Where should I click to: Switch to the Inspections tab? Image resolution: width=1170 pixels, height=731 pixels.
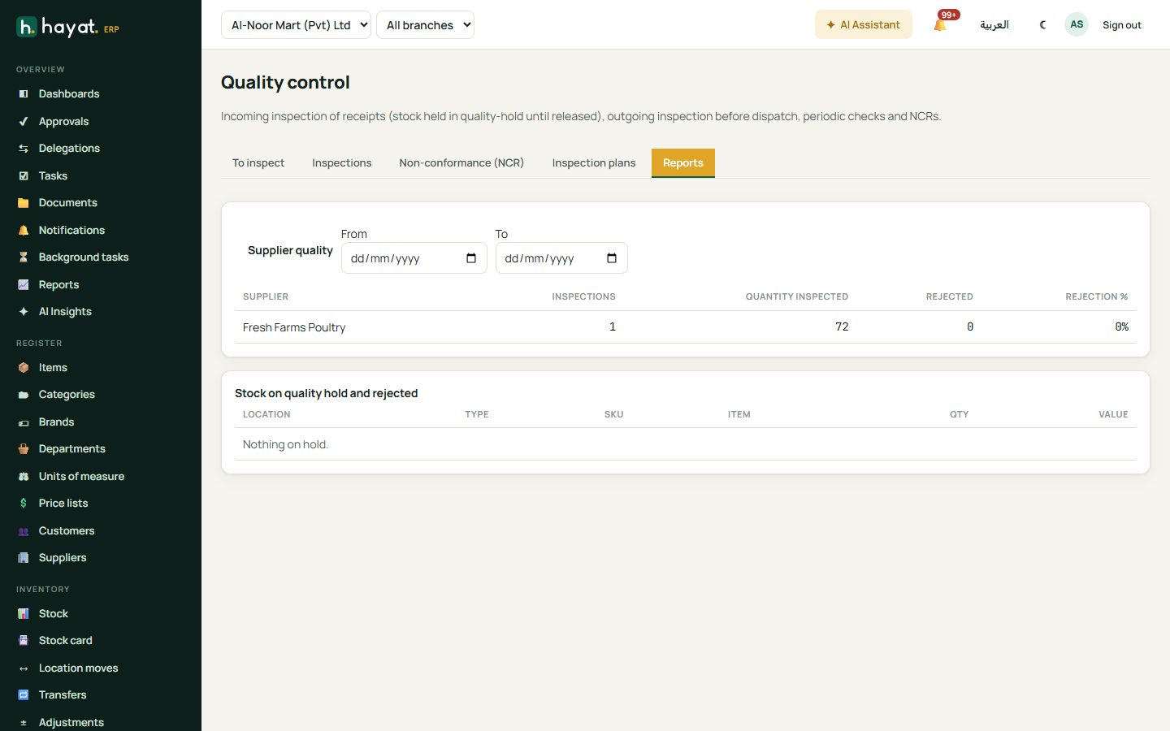342,163
